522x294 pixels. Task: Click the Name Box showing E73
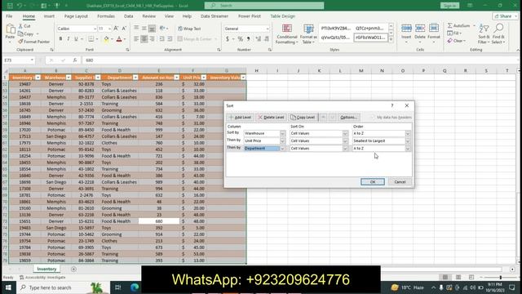(x=18, y=60)
